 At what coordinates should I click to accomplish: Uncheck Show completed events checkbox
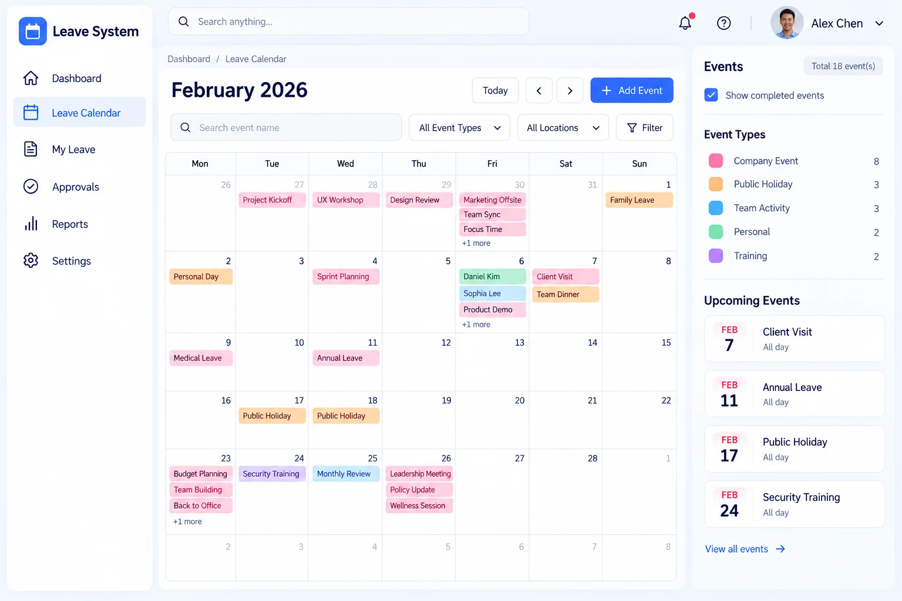[x=711, y=95]
